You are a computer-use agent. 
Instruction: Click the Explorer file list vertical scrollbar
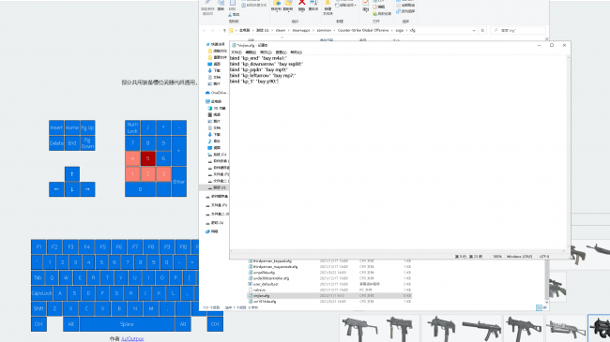point(546,280)
